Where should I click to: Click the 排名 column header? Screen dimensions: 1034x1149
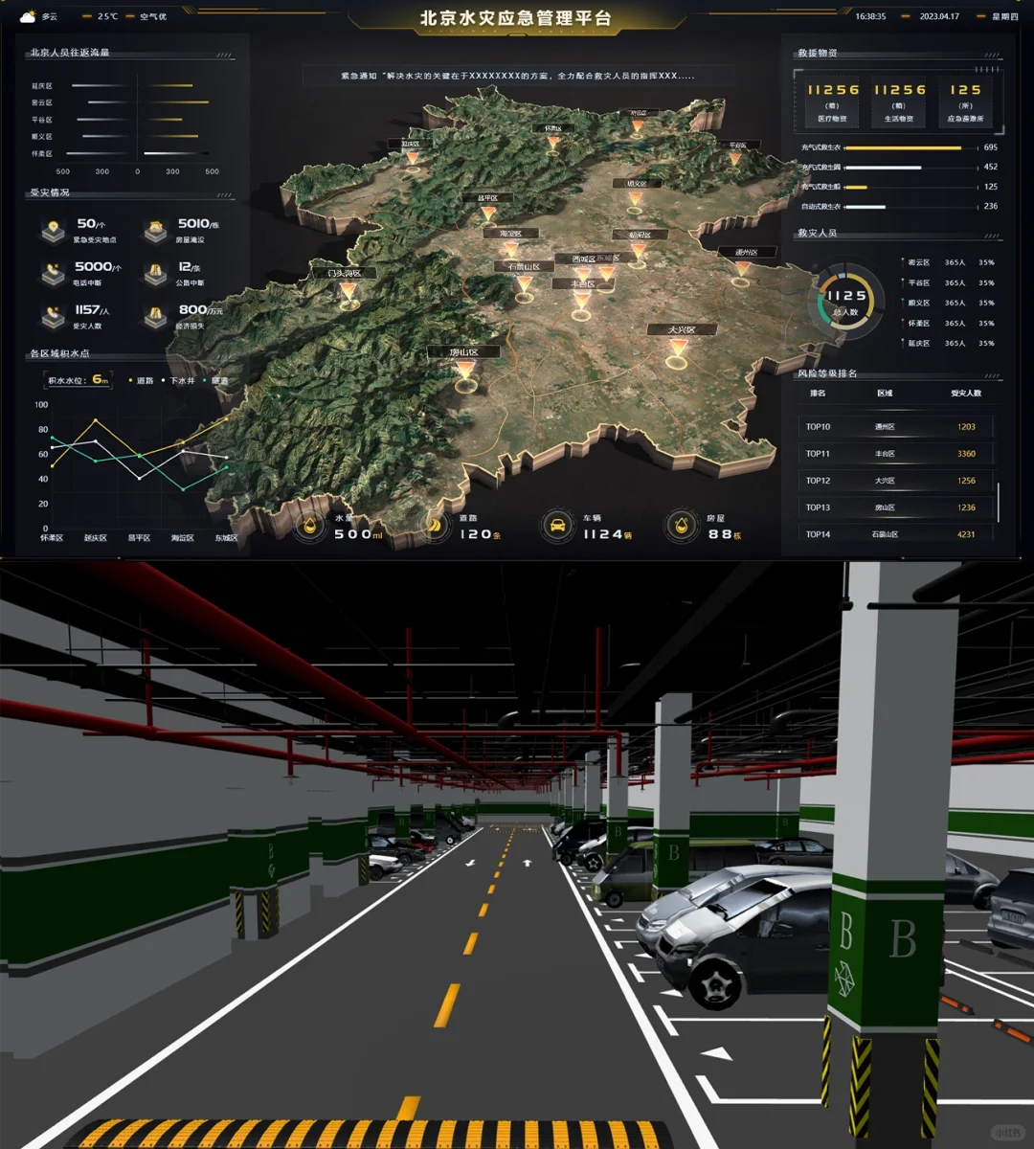[818, 393]
